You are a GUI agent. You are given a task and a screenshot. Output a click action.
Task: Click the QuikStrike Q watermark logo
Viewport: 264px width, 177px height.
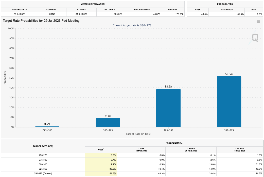[255, 38]
